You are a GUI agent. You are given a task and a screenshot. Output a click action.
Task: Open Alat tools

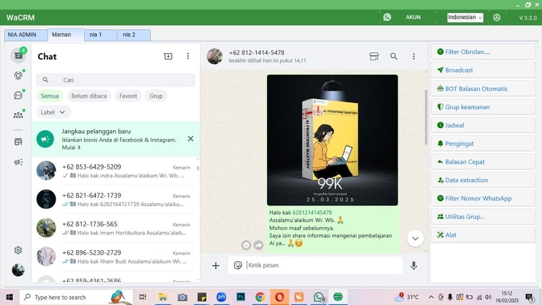pos(483,235)
